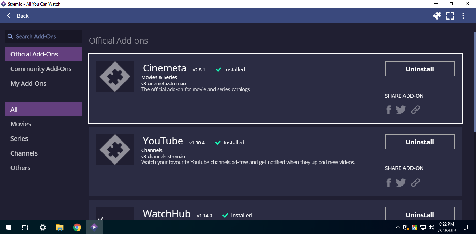Uninstall the WatchHub add-on
The image size is (476, 234).
pos(420,214)
